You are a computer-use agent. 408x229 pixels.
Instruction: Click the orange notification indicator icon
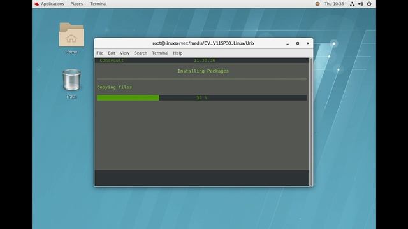click(317, 4)
